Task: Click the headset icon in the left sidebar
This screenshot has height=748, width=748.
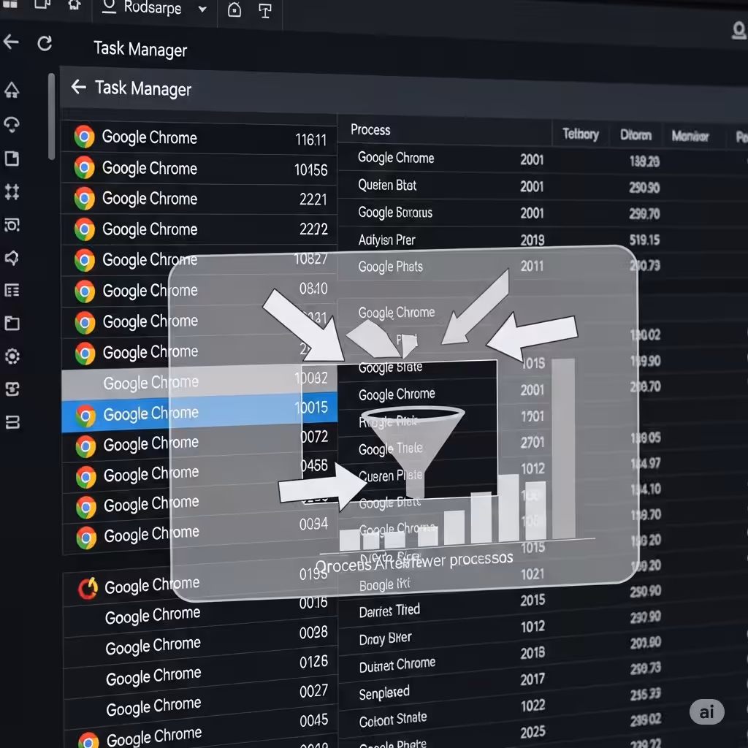Action: pyautogui.click(x=12, y=124)
